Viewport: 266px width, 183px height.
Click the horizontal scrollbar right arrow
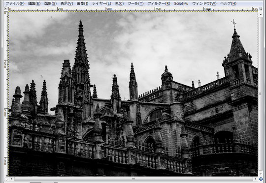[x=256, y=179]
